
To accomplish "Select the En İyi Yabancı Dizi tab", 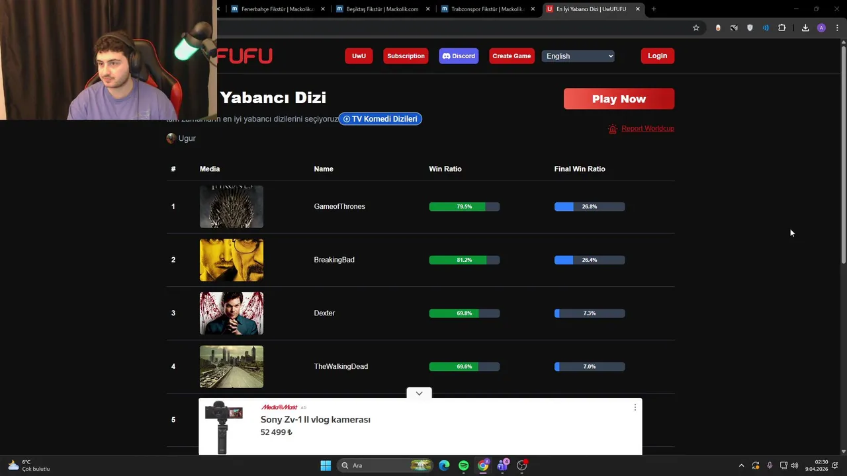I will pos(593,9).
